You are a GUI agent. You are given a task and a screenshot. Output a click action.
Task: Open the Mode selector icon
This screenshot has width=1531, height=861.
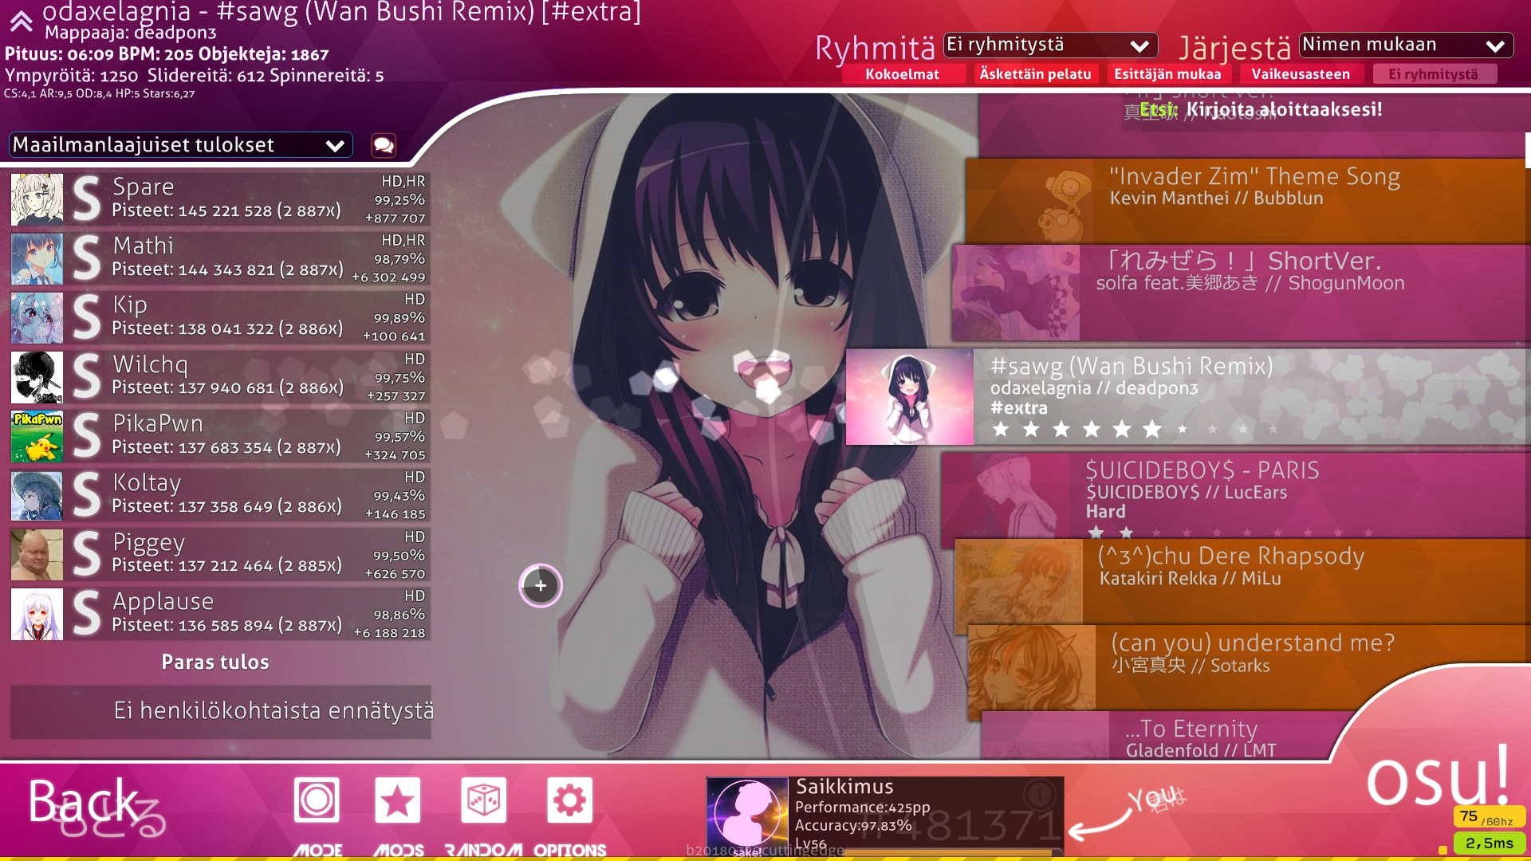click(317, 800)
